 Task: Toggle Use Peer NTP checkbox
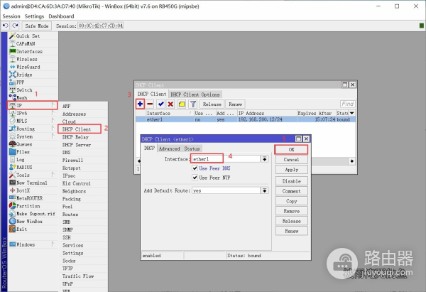(195, 178)
